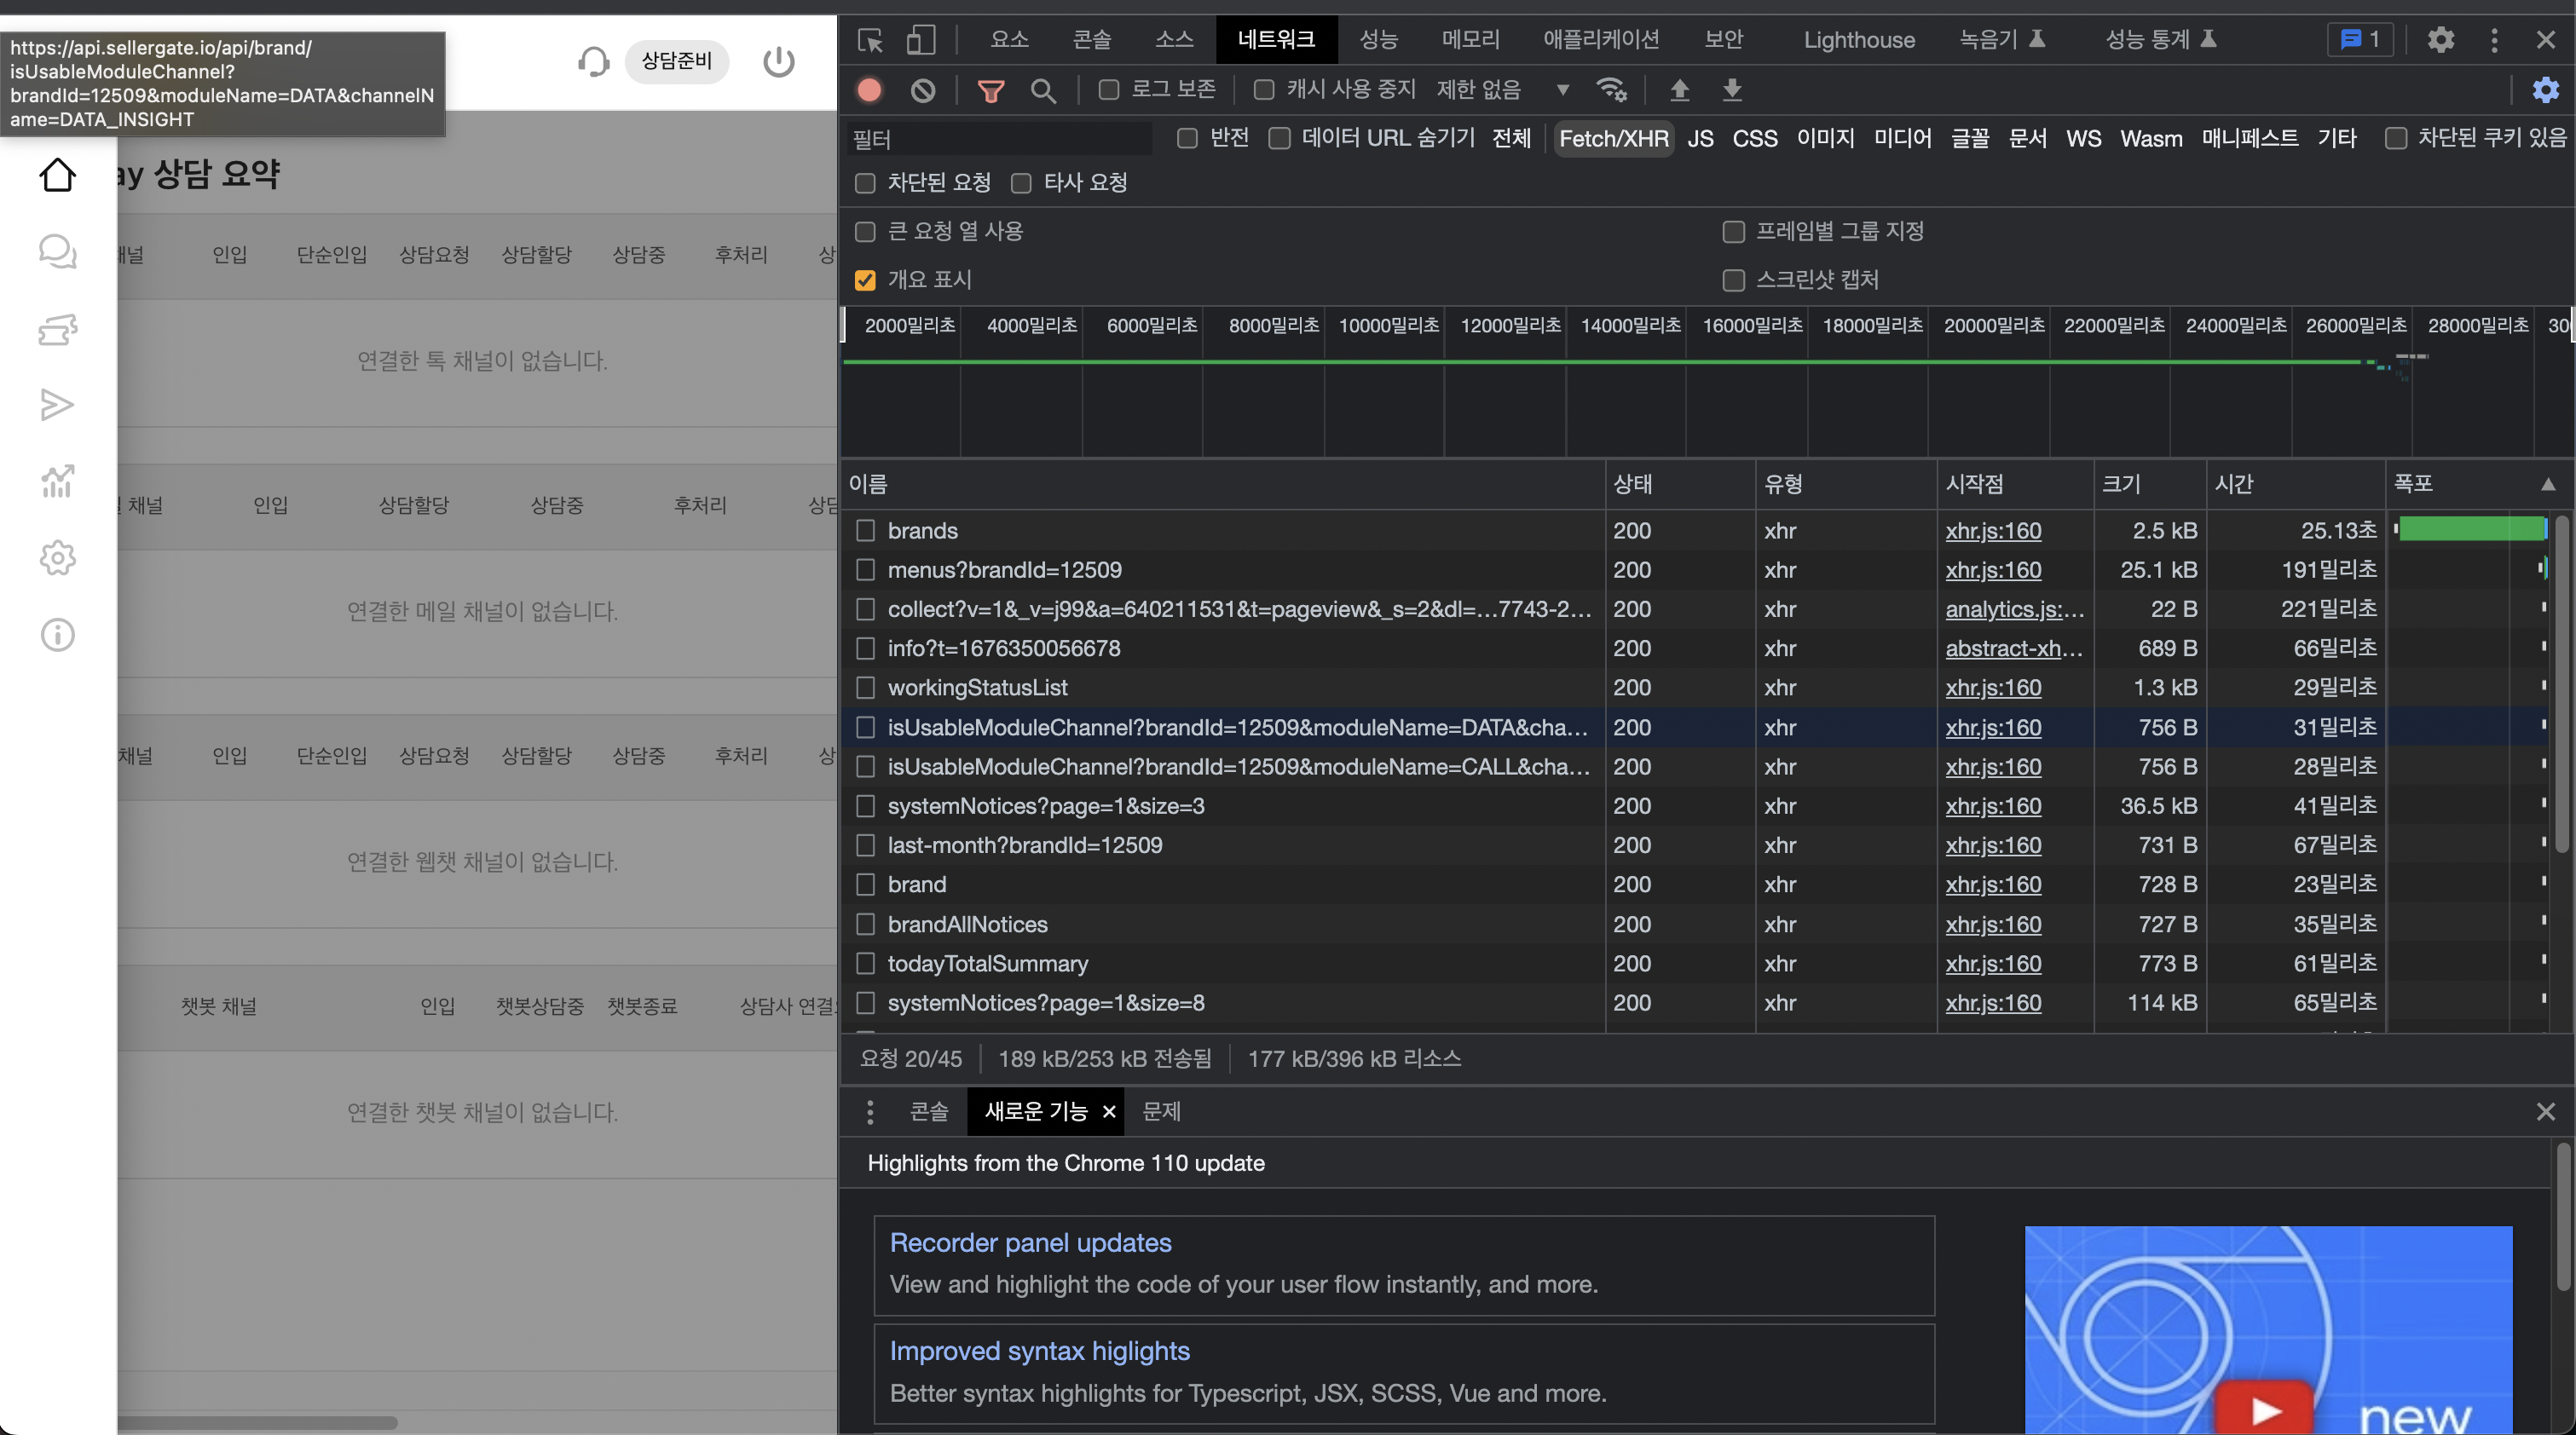Open DevTools settings gear icon
Screen dimensions: 2576x1435
[x=2441, y=40]
